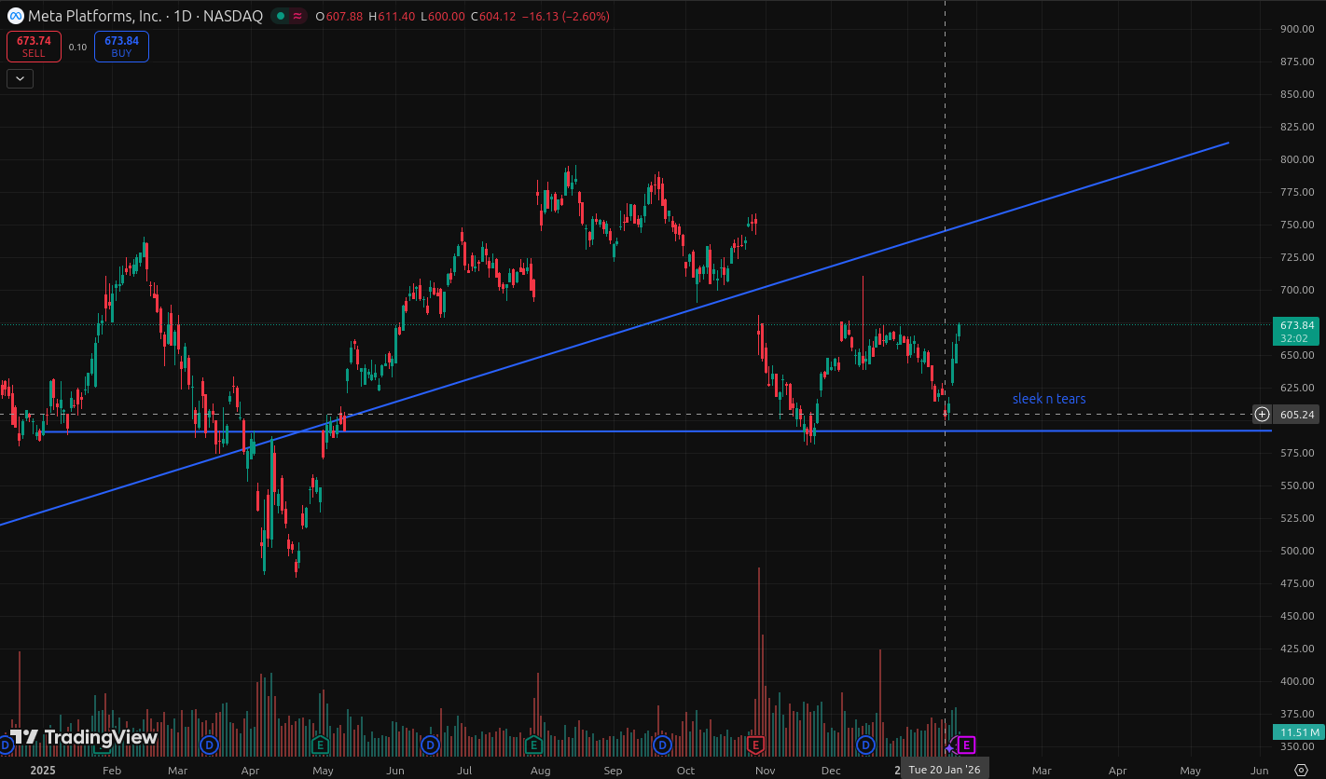
Task: Select the 'sleek n tears' text annotation
Action: coord(1048,399)
